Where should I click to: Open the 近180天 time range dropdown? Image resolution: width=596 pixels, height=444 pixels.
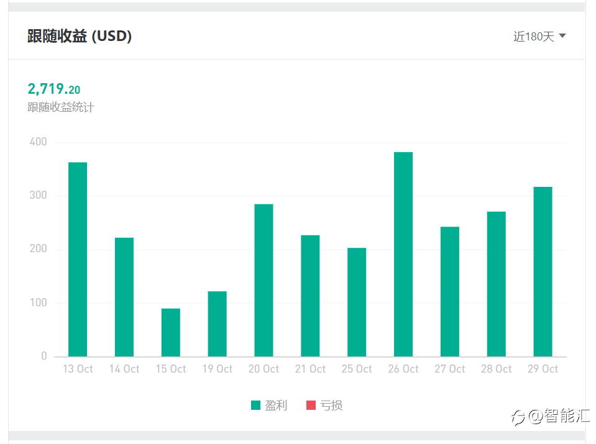click(x=539, y=36)
